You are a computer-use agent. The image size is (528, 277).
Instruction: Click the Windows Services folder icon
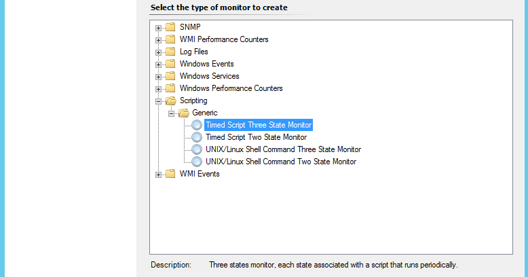click(171, 76)
